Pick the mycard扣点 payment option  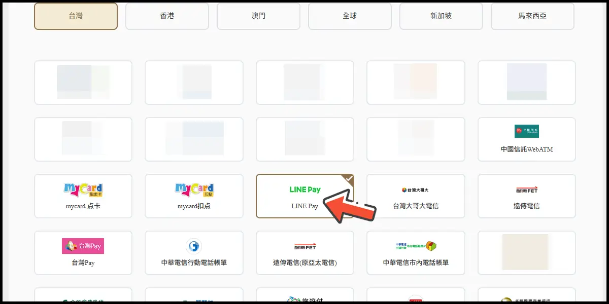[x=194, y=196]
